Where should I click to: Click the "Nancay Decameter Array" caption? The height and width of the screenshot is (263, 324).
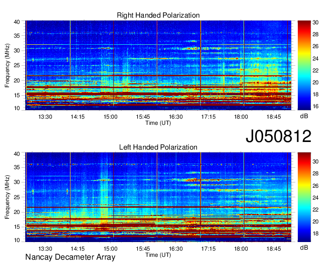(x=70, y=257)
